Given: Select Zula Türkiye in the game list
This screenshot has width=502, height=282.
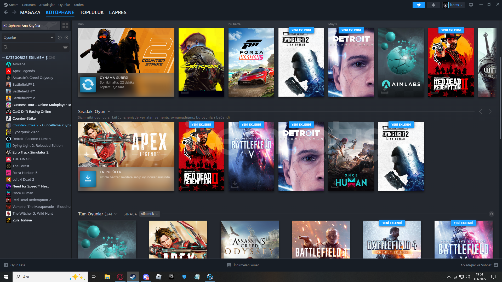Looking at the screenshot, I should [22, 220].
